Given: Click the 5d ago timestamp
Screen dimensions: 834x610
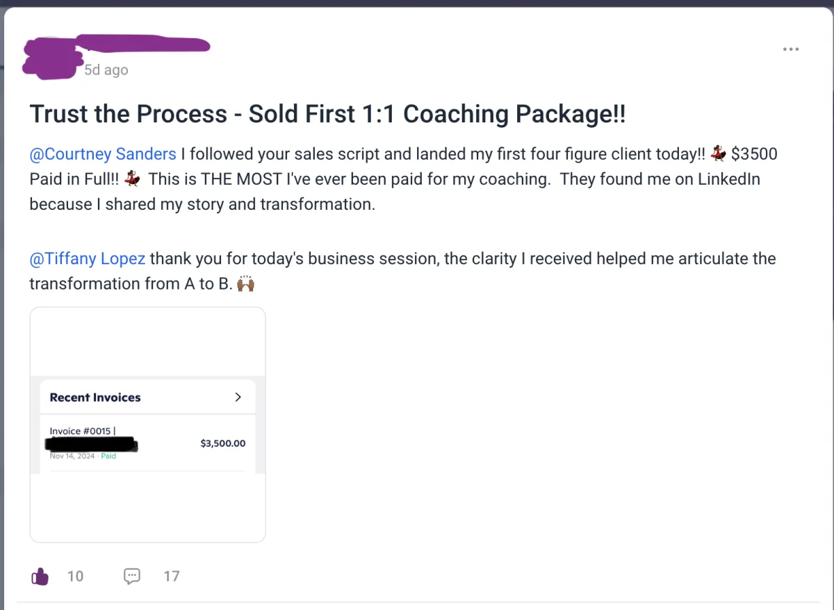Looking at the screenshot, I should click(106, 70).
